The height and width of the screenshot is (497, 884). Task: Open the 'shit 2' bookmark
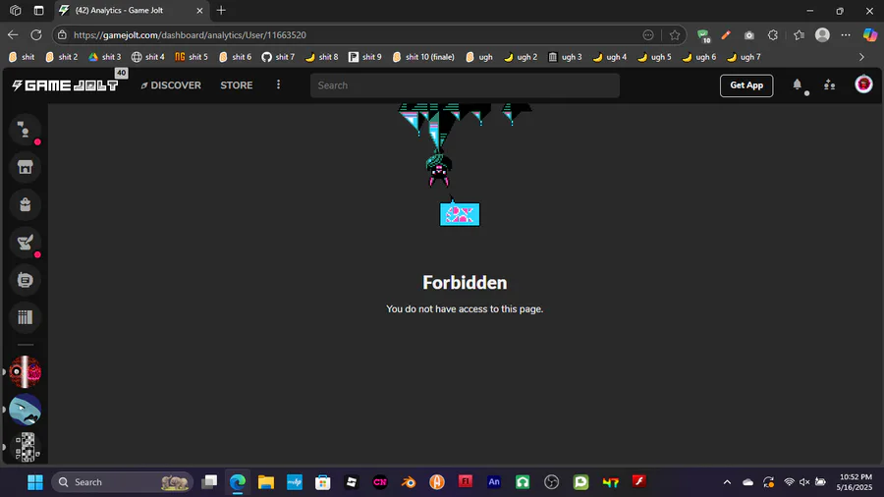pyautogui.click(x=61, y=57)
